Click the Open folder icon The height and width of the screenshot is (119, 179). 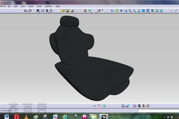(63, 11)
